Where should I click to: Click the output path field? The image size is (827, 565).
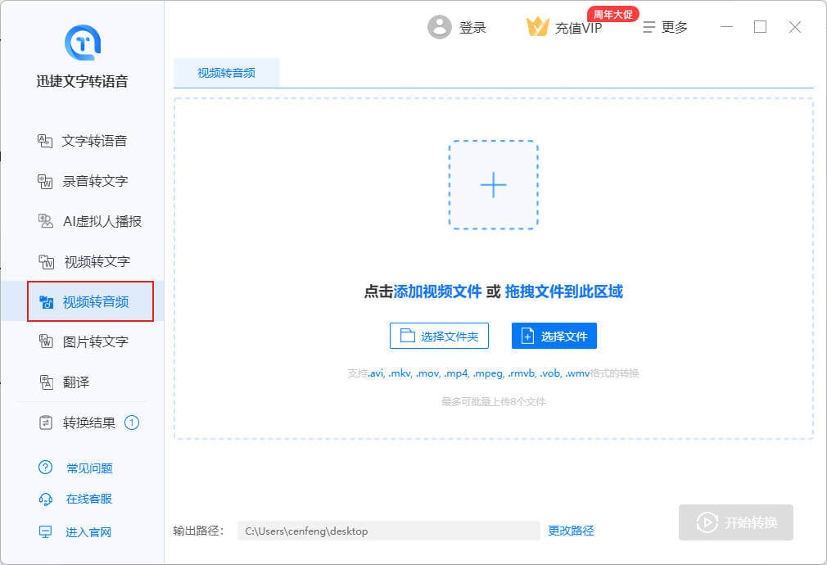point(388,531)
